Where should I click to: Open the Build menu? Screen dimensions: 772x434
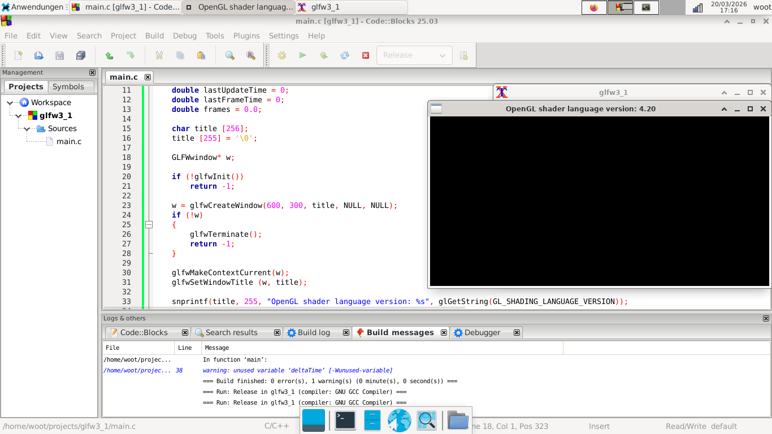(154, 36)
